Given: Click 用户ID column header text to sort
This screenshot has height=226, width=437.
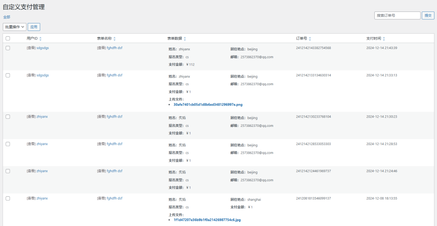Looking at the screenshot, I should (32, 38).
